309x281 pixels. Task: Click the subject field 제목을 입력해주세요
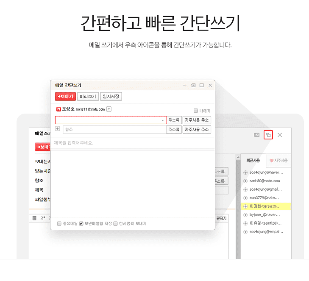tap(132, 143)
